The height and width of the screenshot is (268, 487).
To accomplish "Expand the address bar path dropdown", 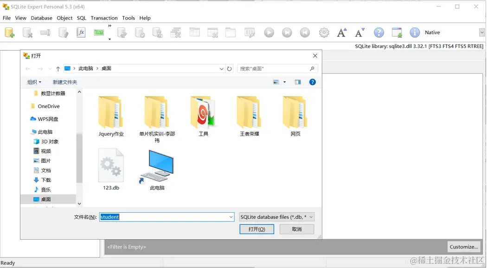I will coord(221,69).
